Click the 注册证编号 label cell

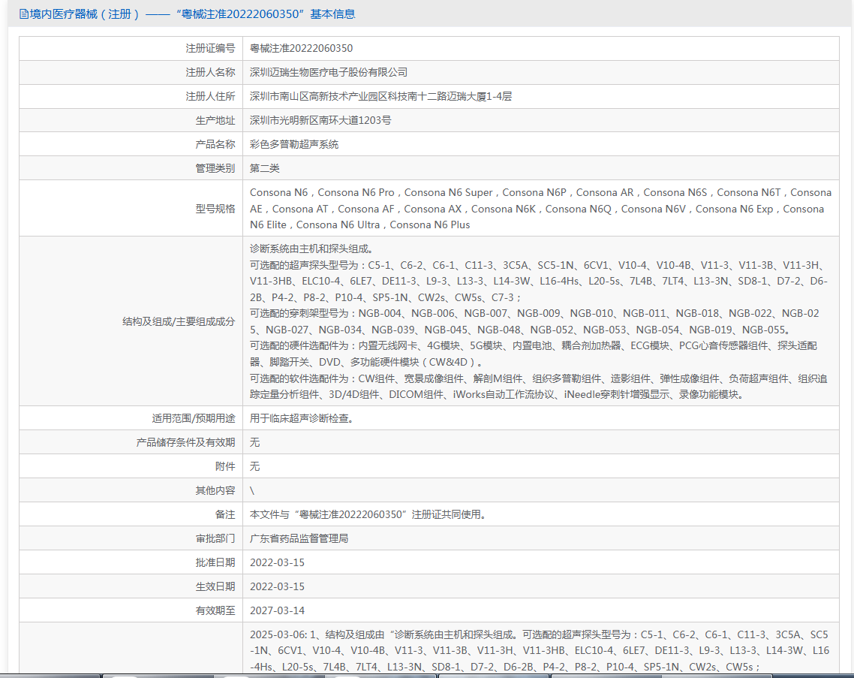point(131,49)
